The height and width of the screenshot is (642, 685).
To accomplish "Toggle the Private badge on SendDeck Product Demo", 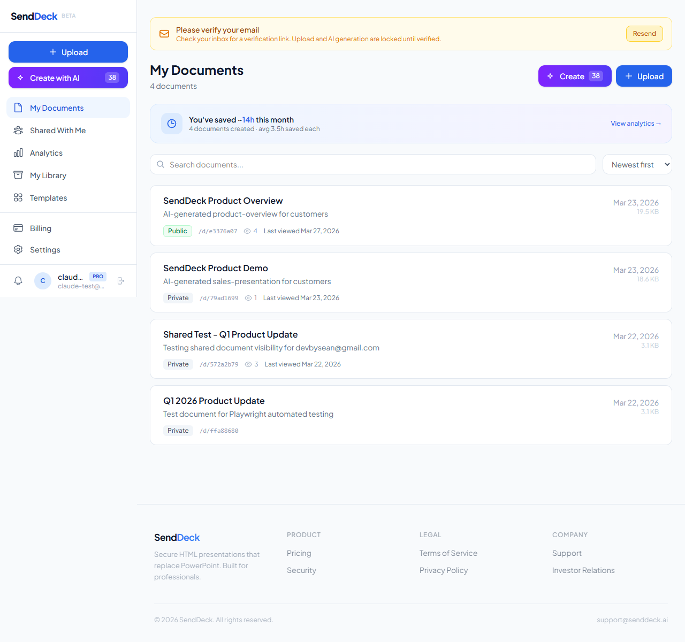I will click(178, 297).
